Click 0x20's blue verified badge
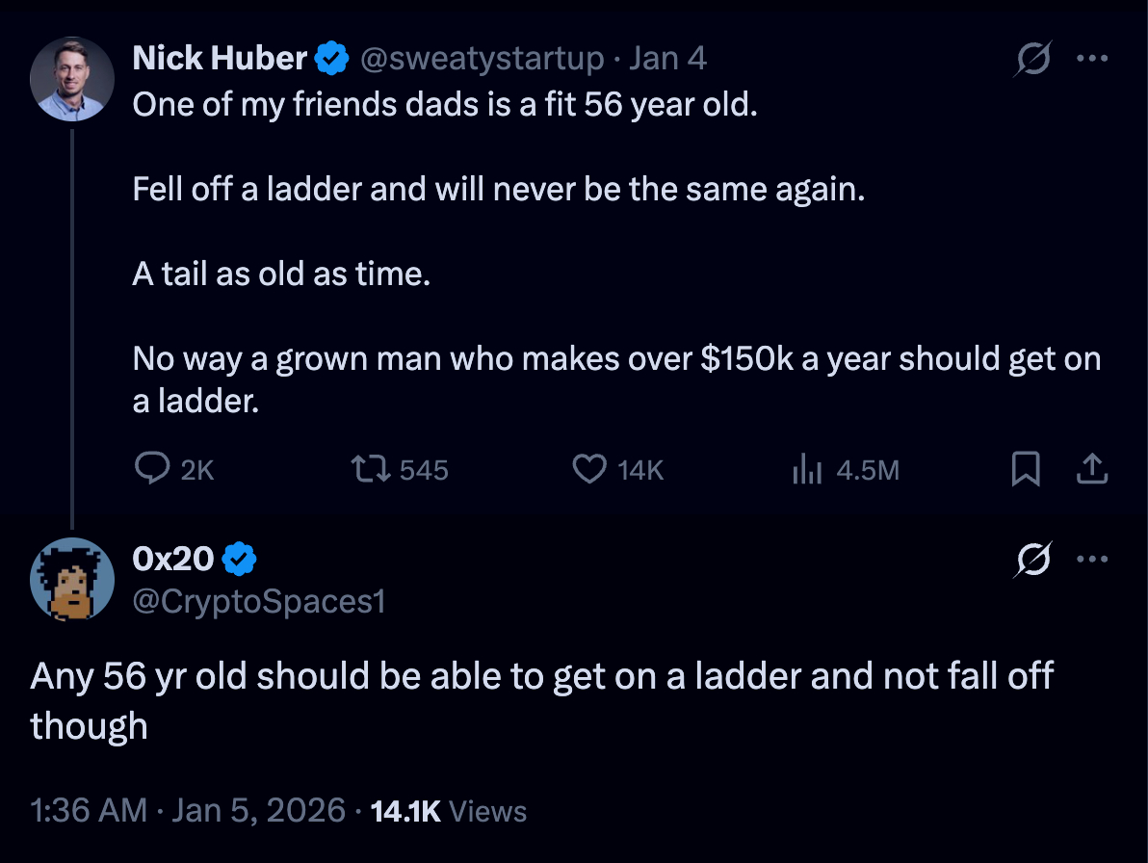Screen dimensions: 1148x863 click(240, 558)
